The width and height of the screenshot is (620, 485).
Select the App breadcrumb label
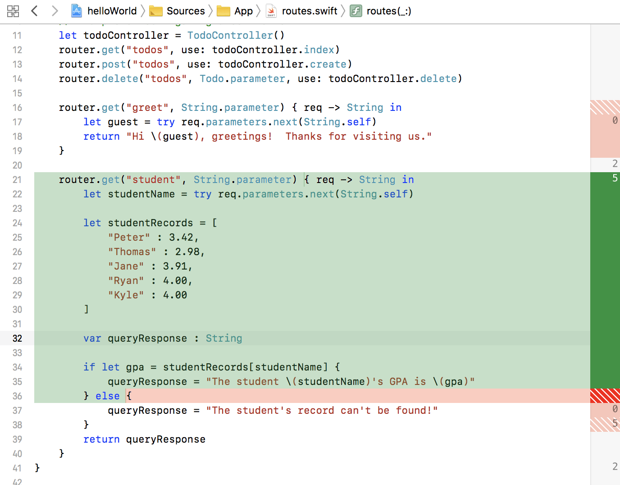coord(243,11)
